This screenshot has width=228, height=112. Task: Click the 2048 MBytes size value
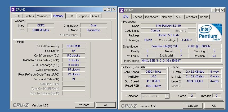click(x=41, y=30)
